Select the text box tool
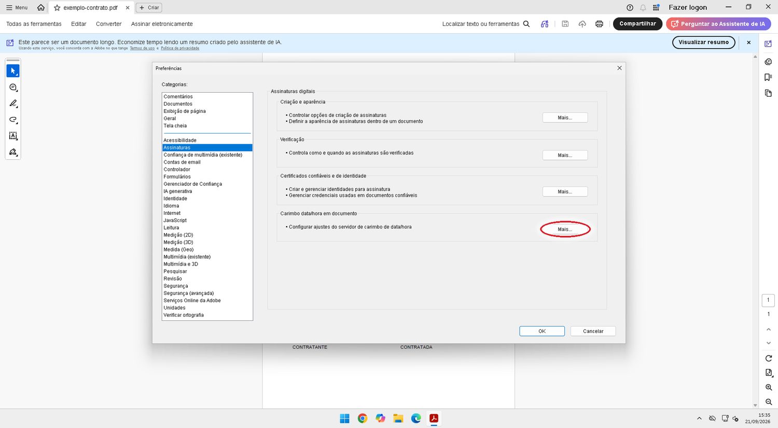778x428 pixels. click(13, 136)
